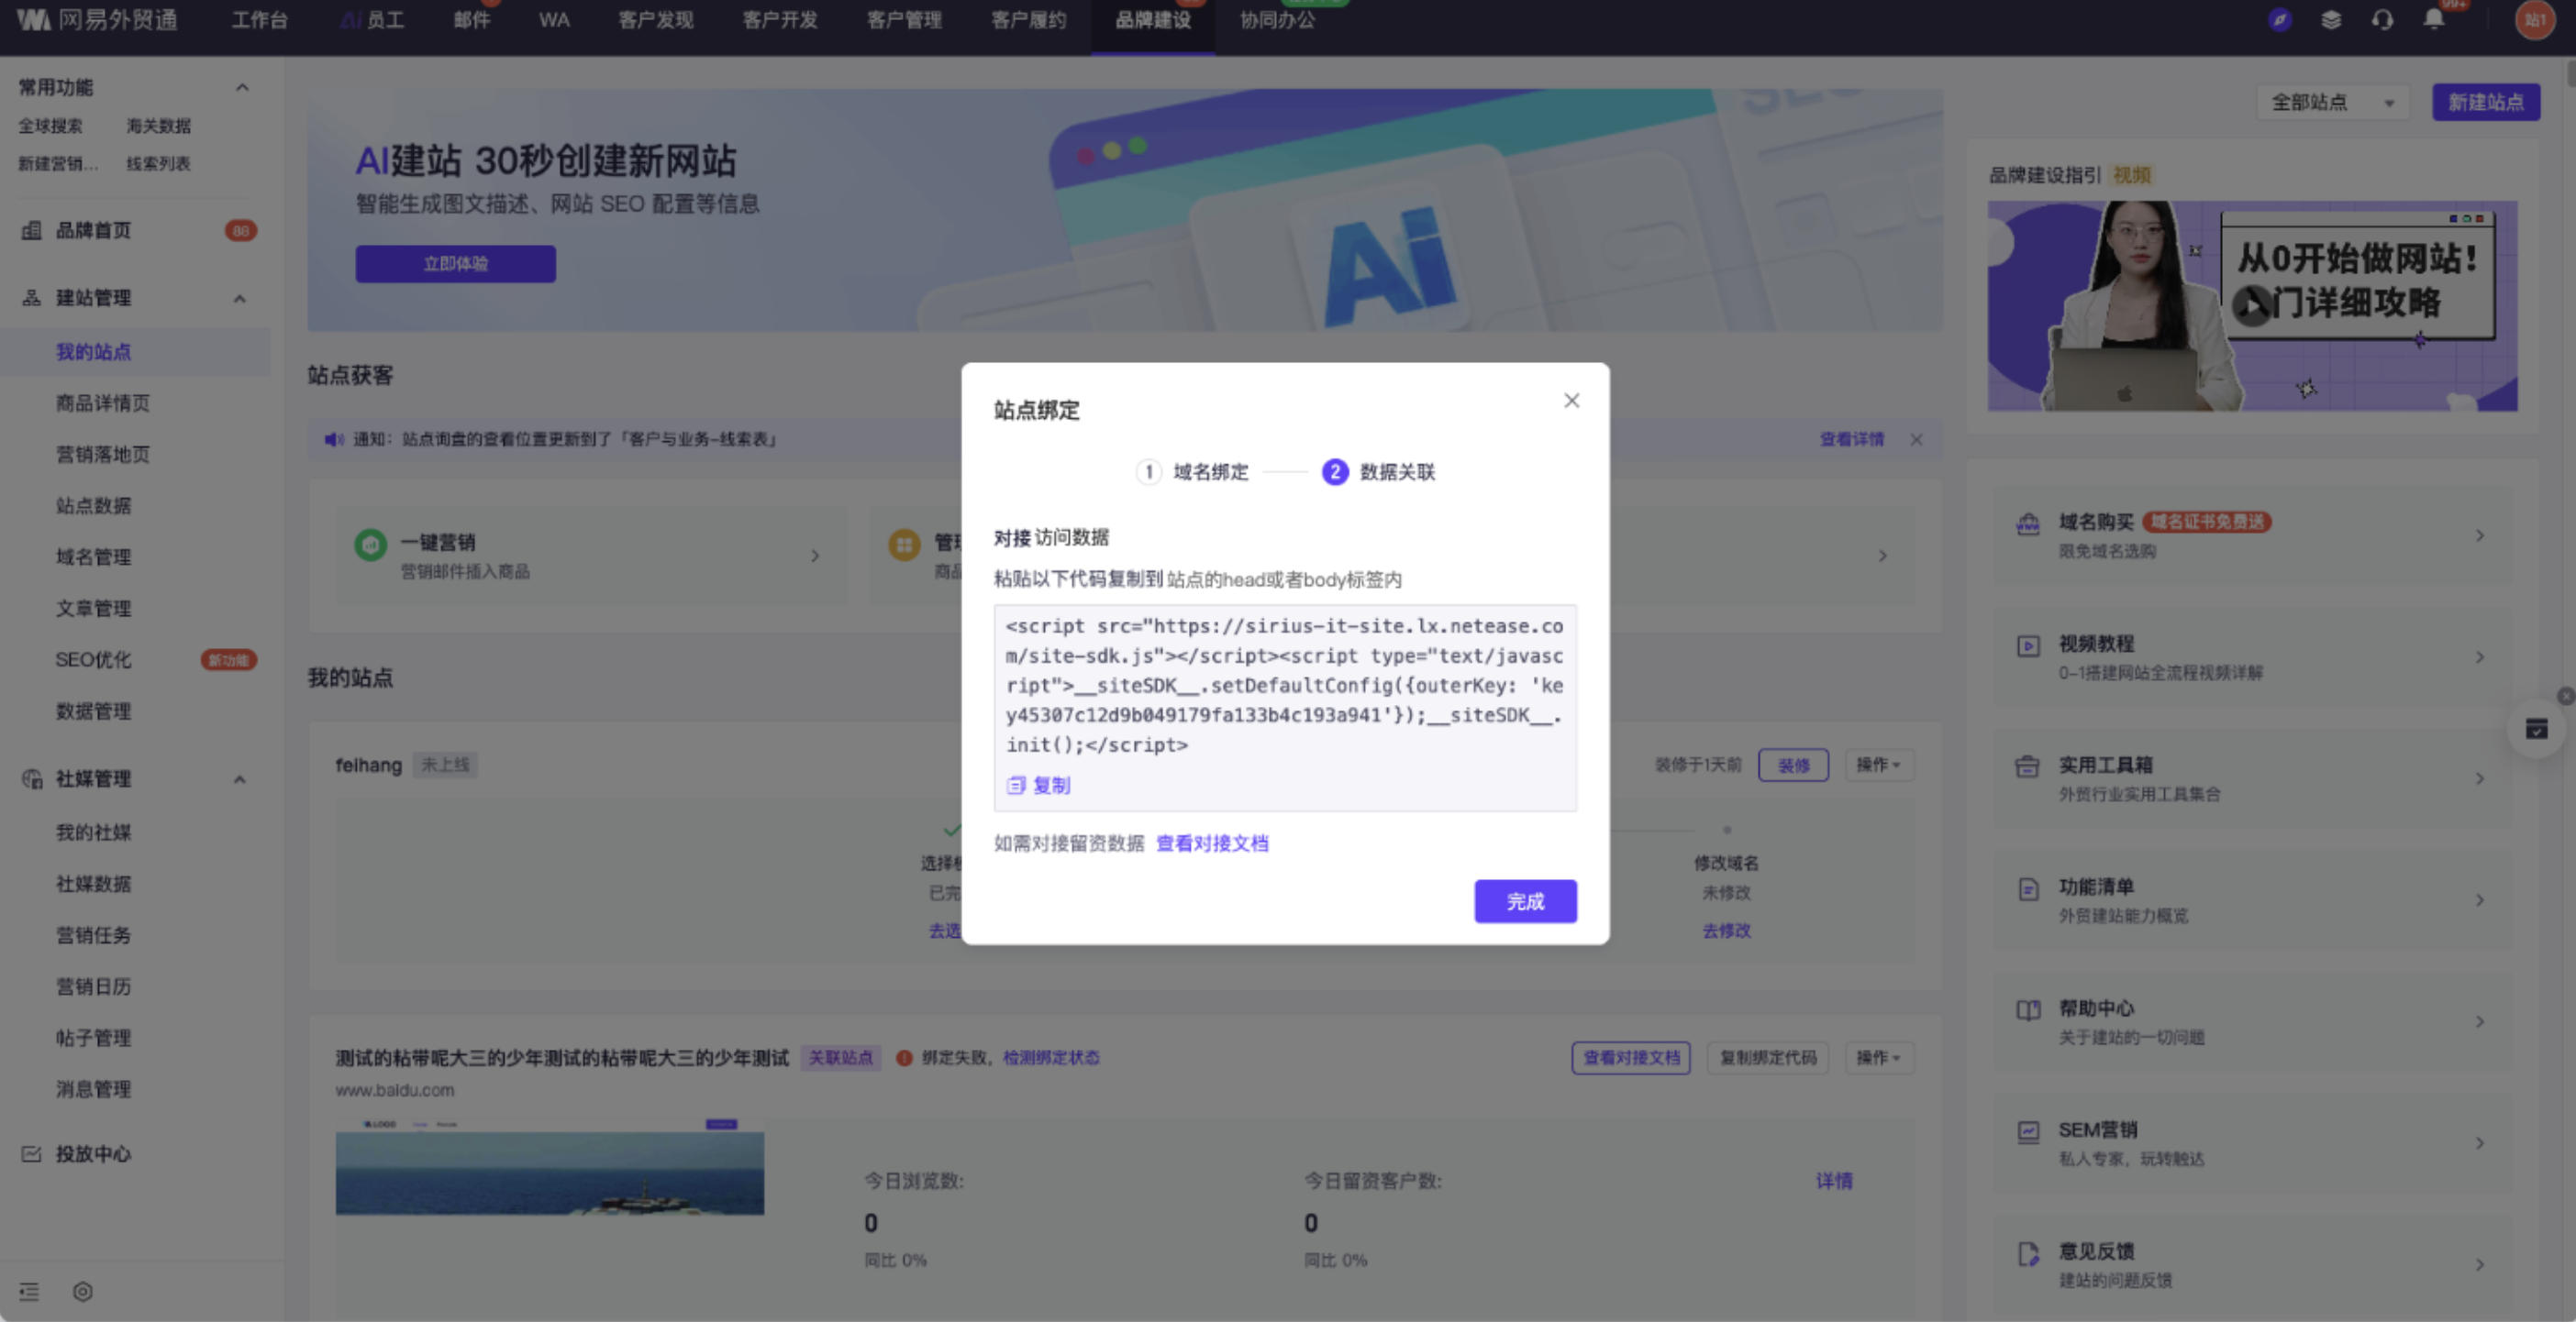Click the layers stack icon in top bar
The image size is (2576, 1322).
coord(2331,20)
